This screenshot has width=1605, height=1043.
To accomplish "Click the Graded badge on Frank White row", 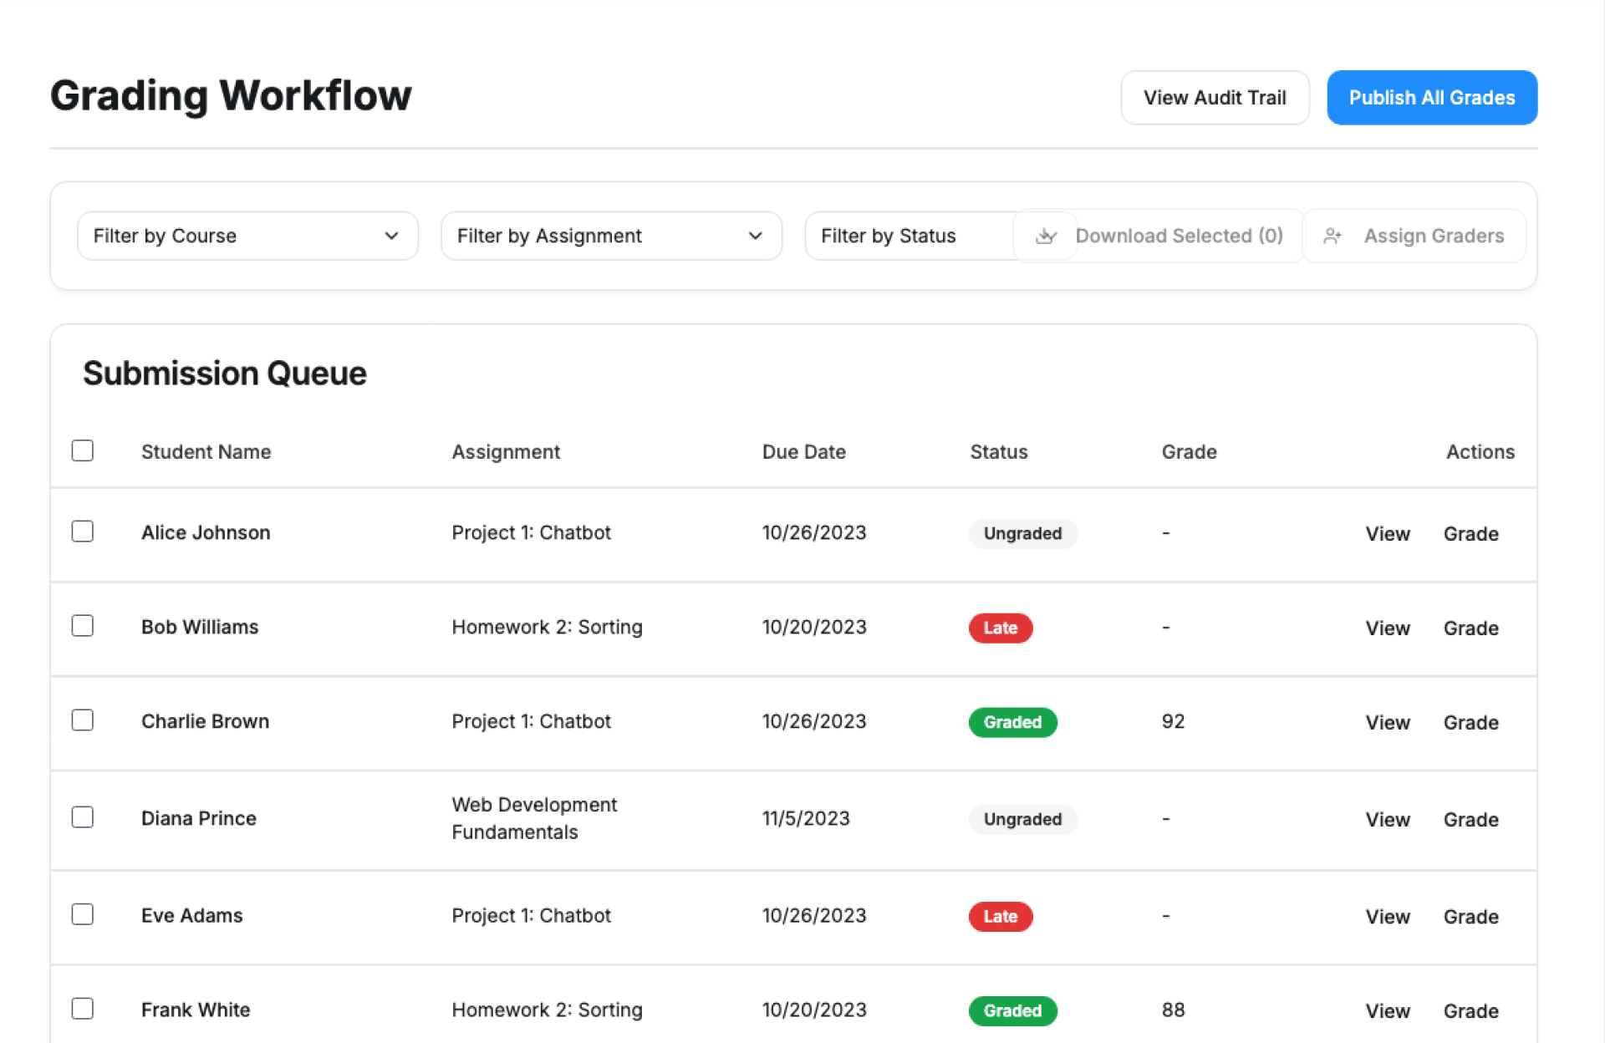I will coord(1011,1010).
